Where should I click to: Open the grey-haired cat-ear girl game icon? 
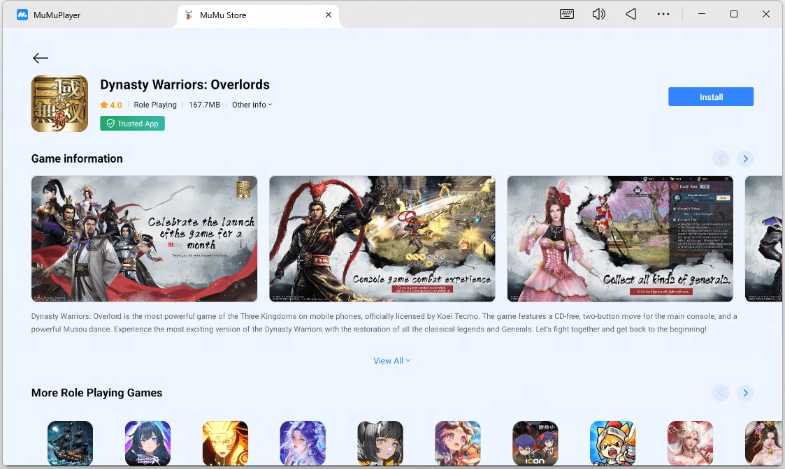click(x=380, y=443)
